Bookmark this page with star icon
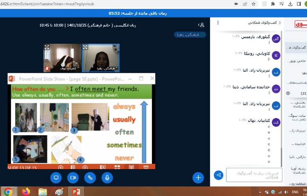 253,4
